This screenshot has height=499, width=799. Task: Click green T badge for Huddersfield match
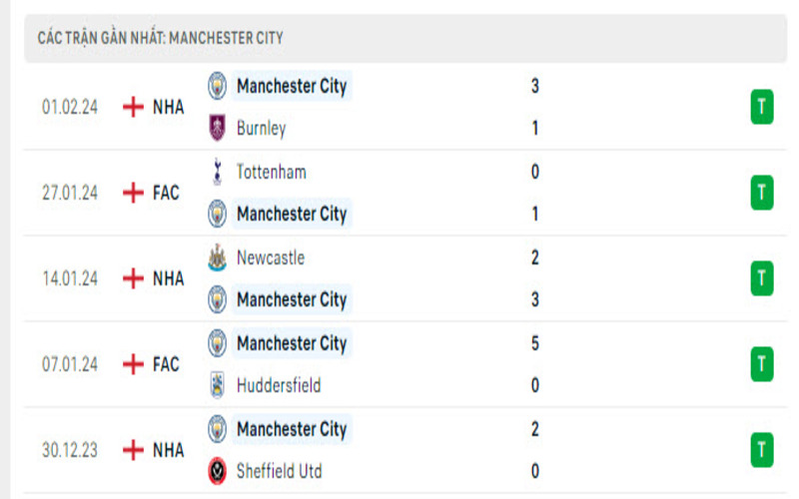(x=762, y=364)
